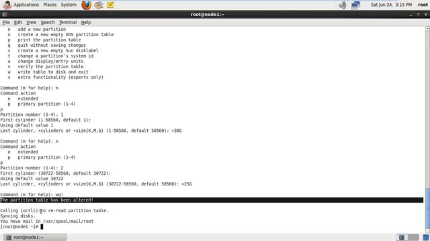Open the terminal Edit menu
The height and width of the screenshot is (241, 430).
point(18,22)
